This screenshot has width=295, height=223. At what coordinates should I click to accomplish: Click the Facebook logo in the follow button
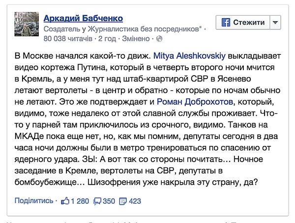(x=226, y=23)
